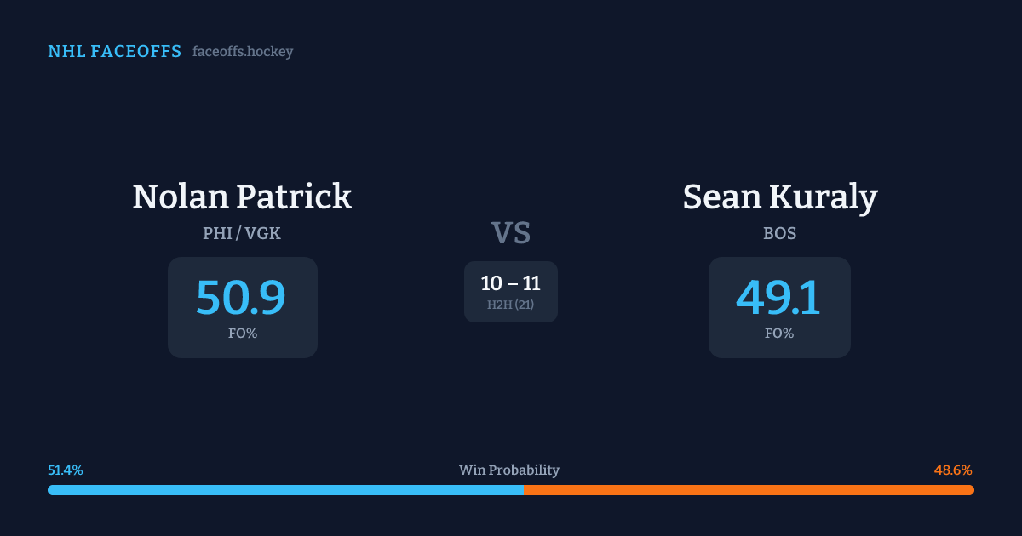1022x536 pixels.
Task: Click the blue segment of probability bar
Action: tap(285, 490)
